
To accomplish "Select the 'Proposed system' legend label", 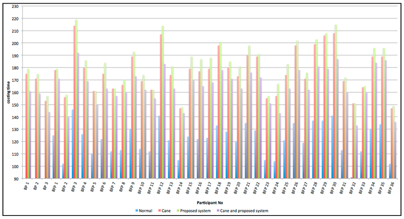I will coord(195,211).
